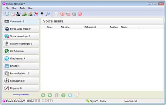The image size is (166, 105).
Task: Click the red ball with blue dots icon
Action: point(36,14)
